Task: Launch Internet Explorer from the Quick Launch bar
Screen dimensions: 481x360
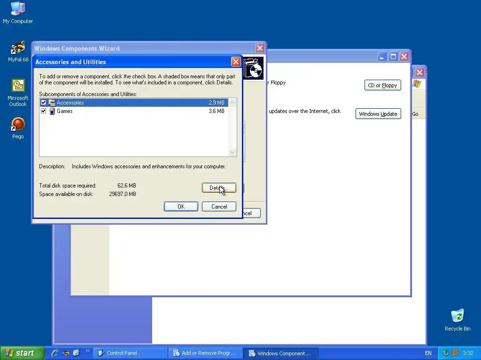Action: [55, 353]
